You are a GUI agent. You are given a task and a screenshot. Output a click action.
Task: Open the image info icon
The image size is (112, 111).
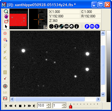coord(77,26)
